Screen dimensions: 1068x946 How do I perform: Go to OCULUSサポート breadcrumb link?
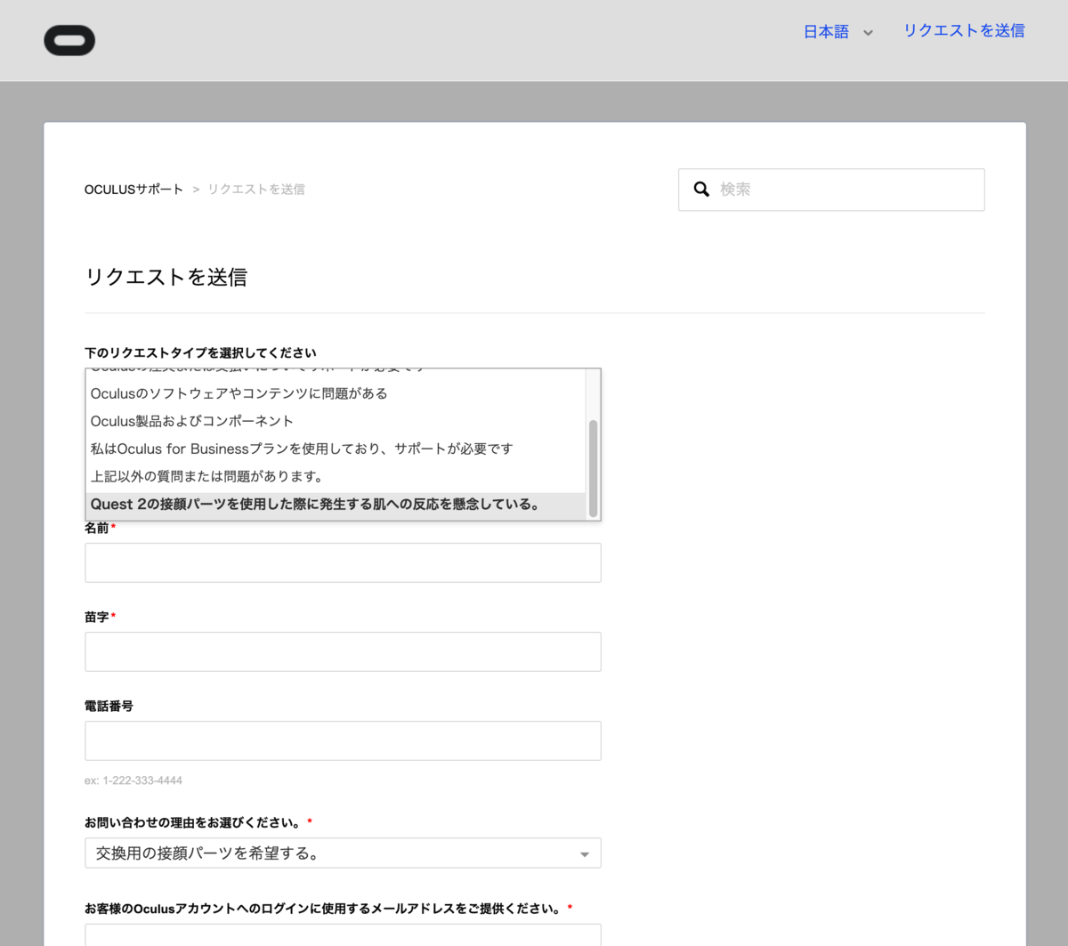133,190
